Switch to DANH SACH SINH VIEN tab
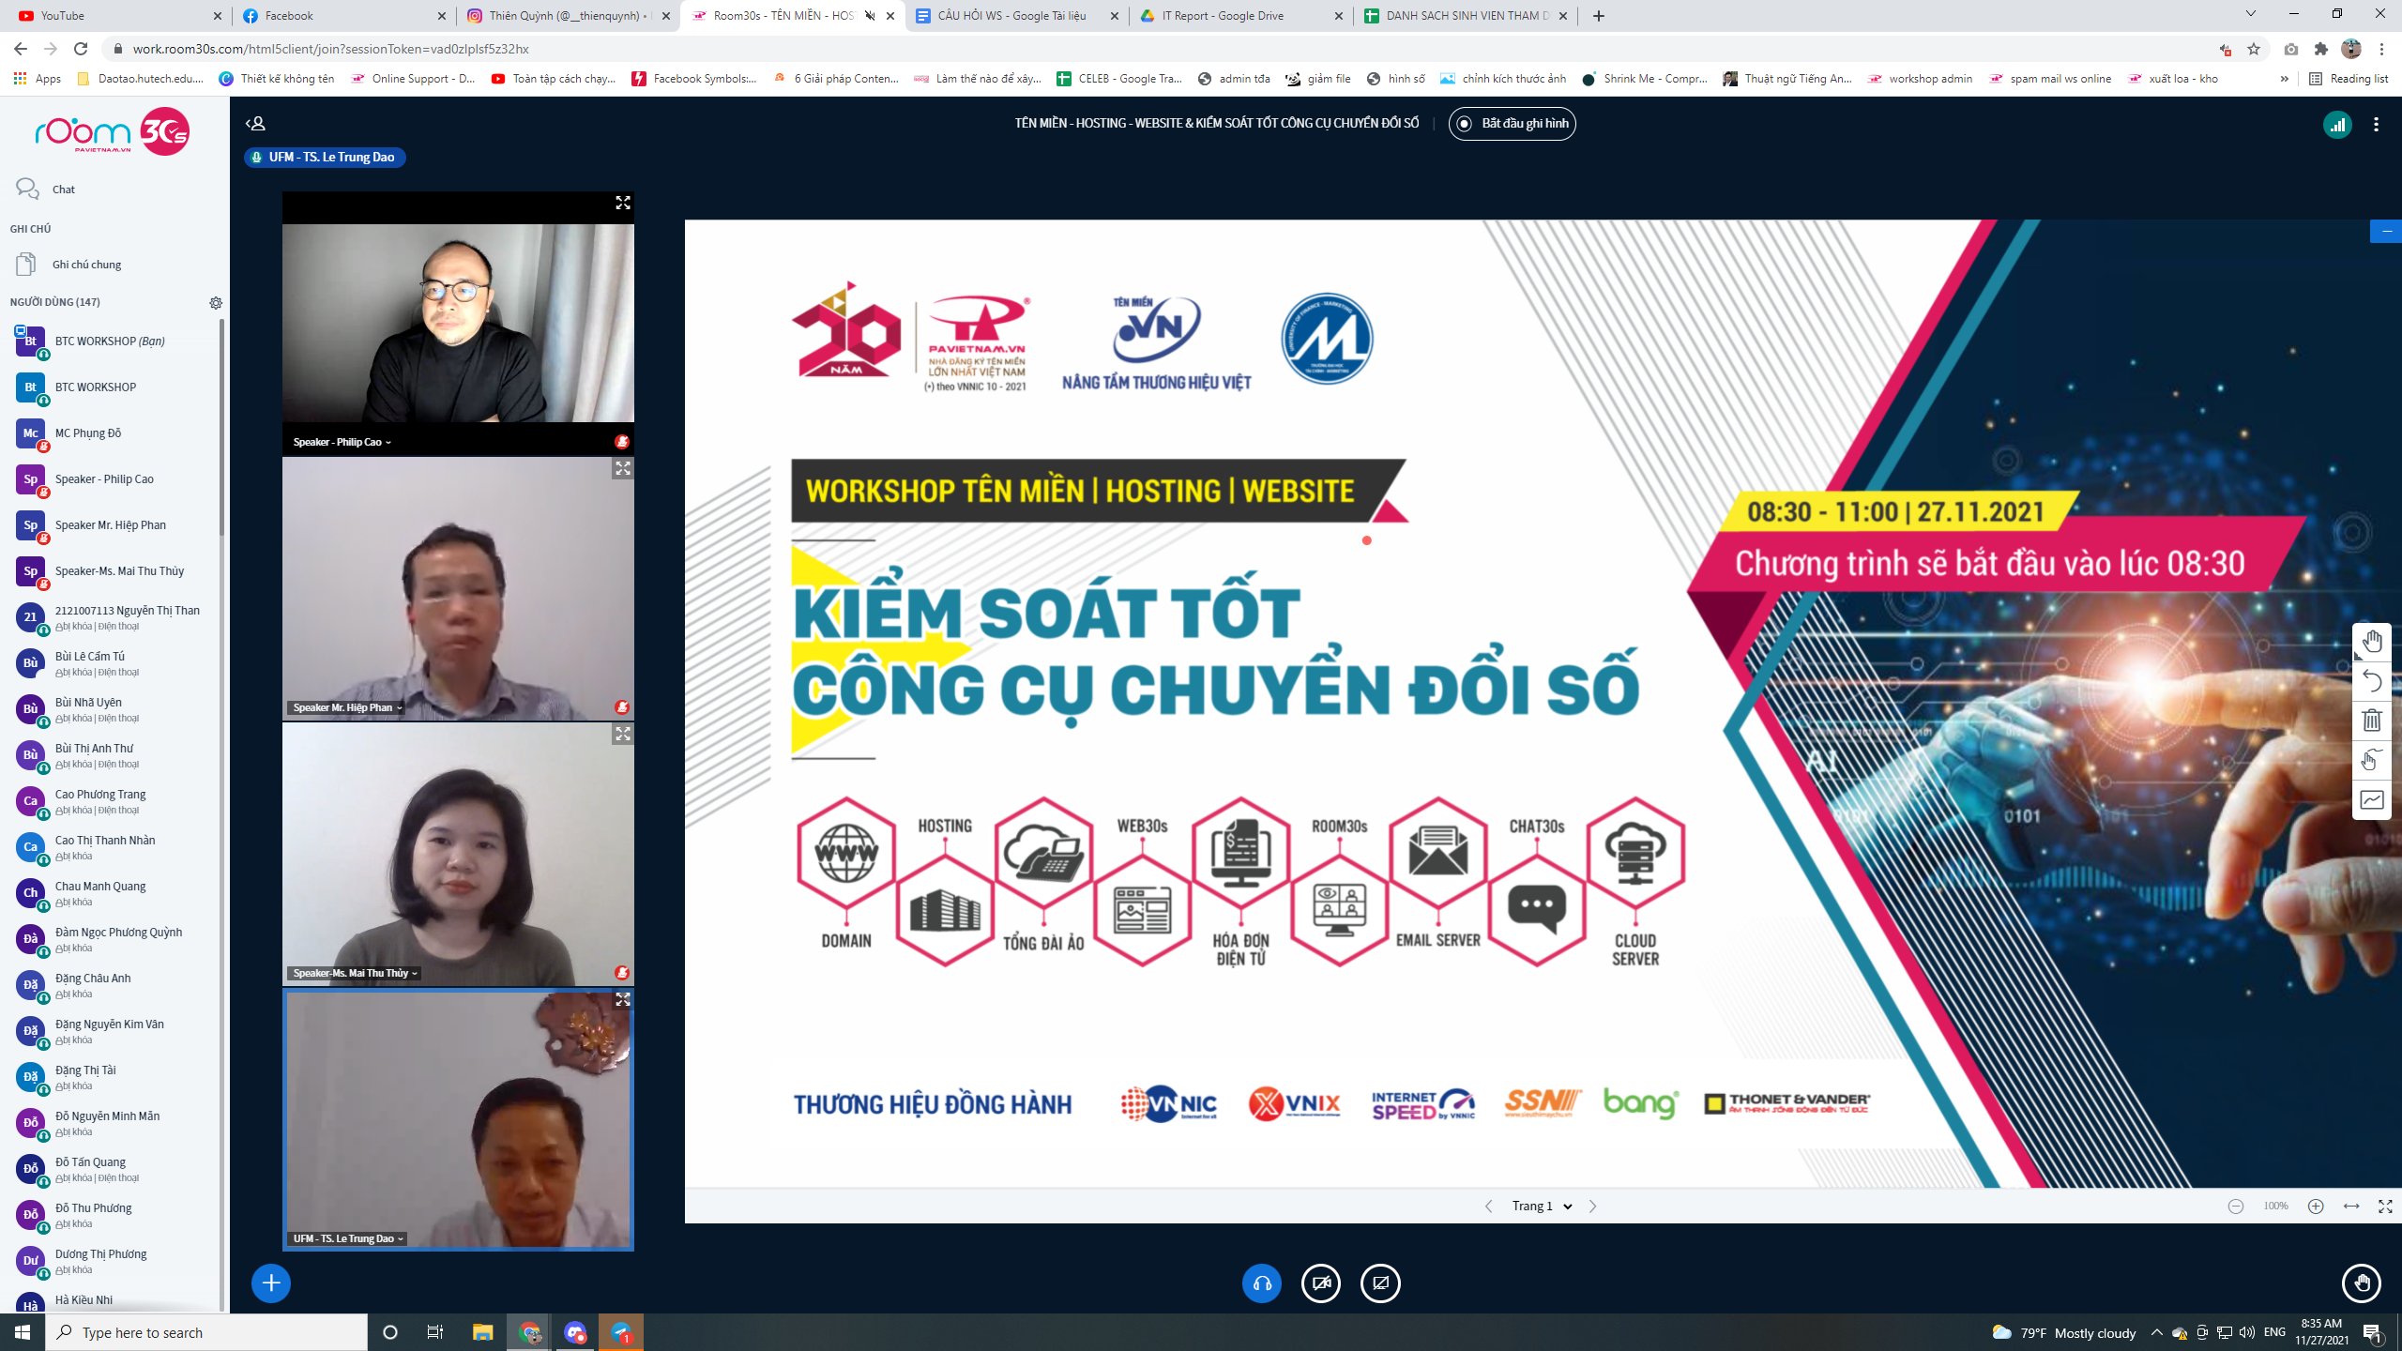2402x1351 pixels. tap(1466, 16)
